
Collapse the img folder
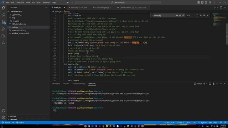(10, 18)
